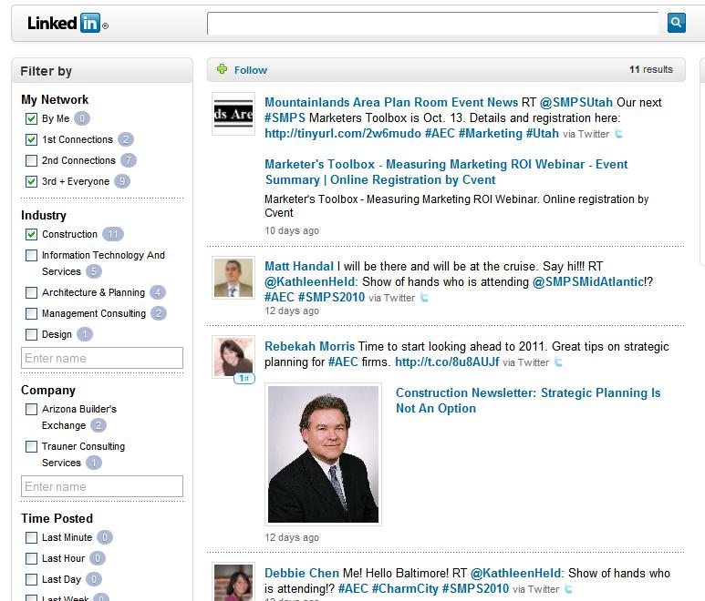Click the Company Enter name field
The width and height of the screenshot is (705, 601).
[102, 486]
